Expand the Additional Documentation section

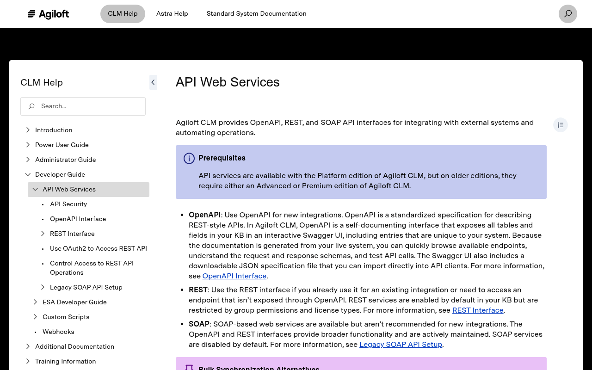(x=28, y=346)
